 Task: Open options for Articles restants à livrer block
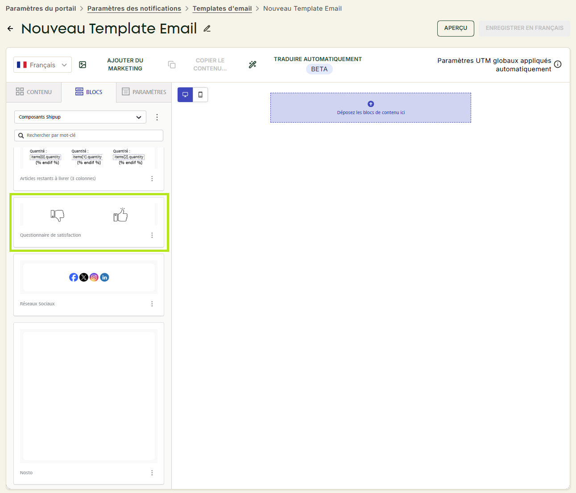[152, 178]
